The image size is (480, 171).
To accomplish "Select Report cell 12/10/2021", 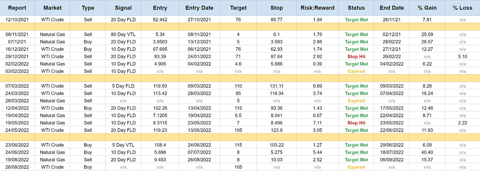I will pos(17,20).
